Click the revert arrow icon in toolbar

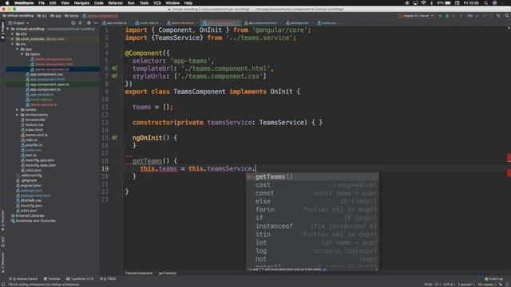pos(498,16)
